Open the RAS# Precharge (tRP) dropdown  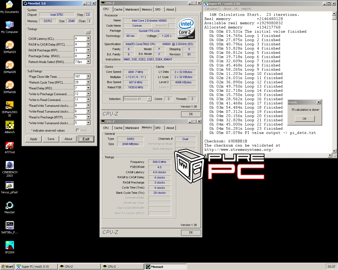pos(88,50)
